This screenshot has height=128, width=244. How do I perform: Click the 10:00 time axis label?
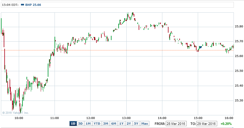pyautogui.click(x=19, y=118)
